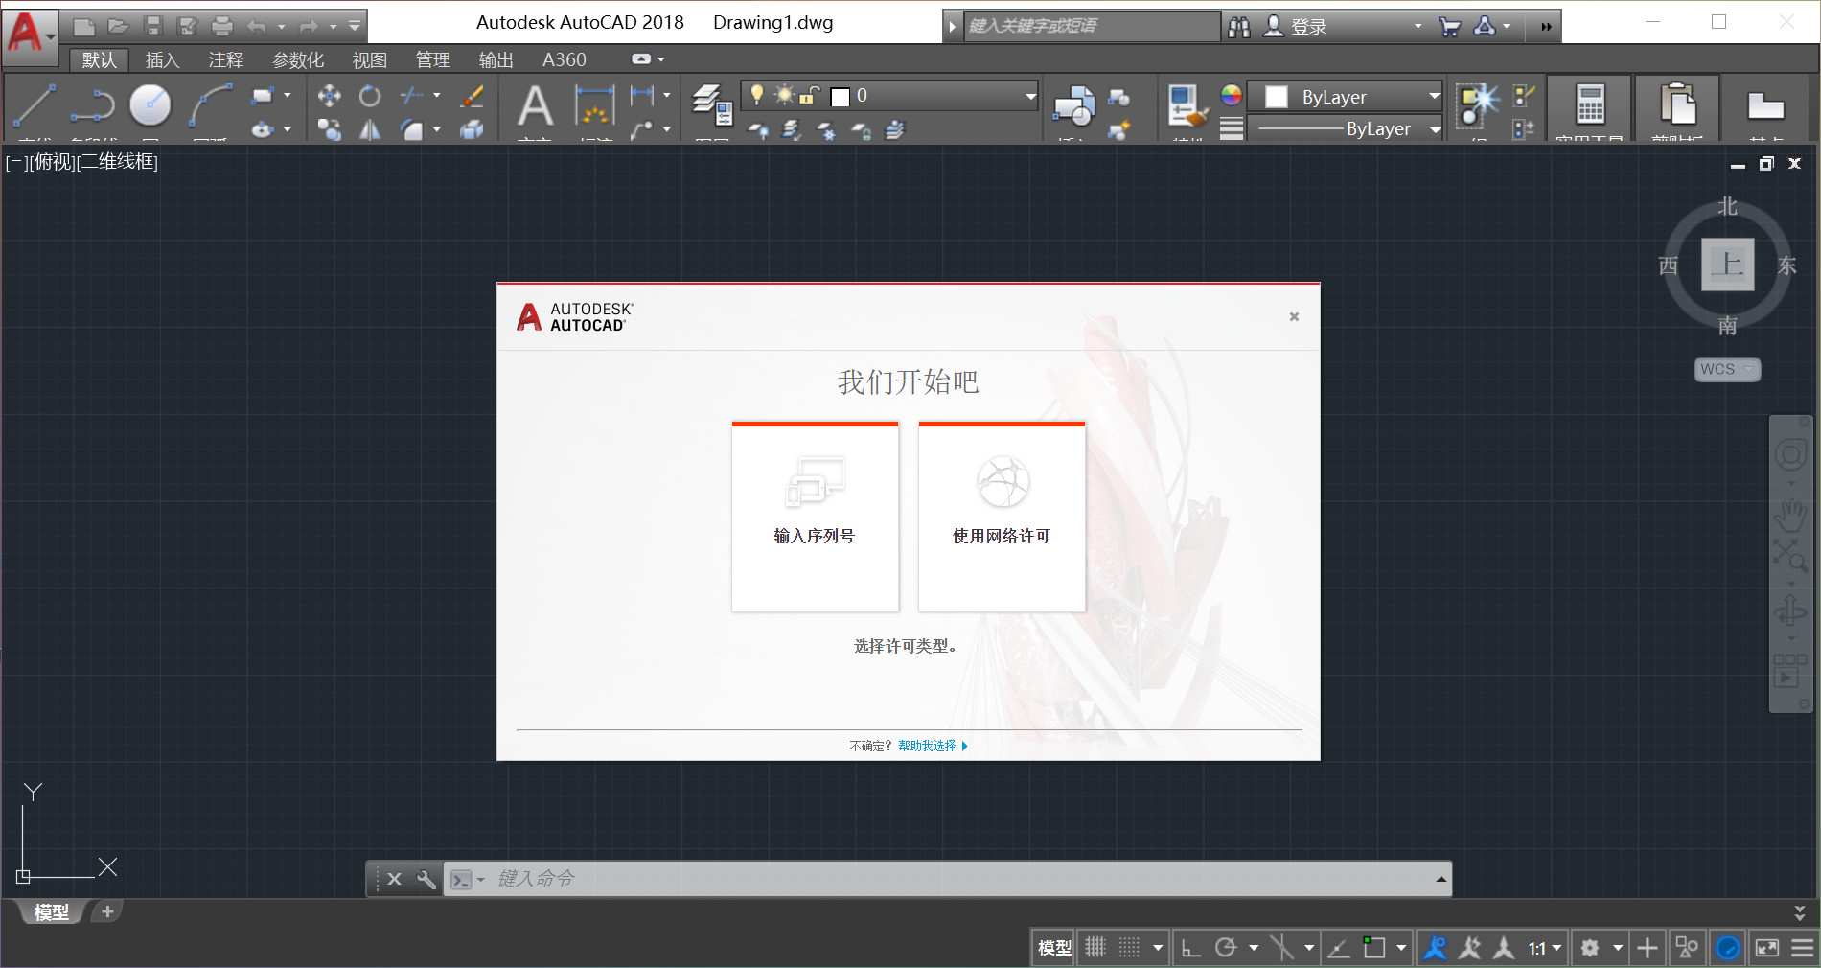1821x968 pixels.
Task: Choose 使用网络许可 license option
Action: [1002, 518]
